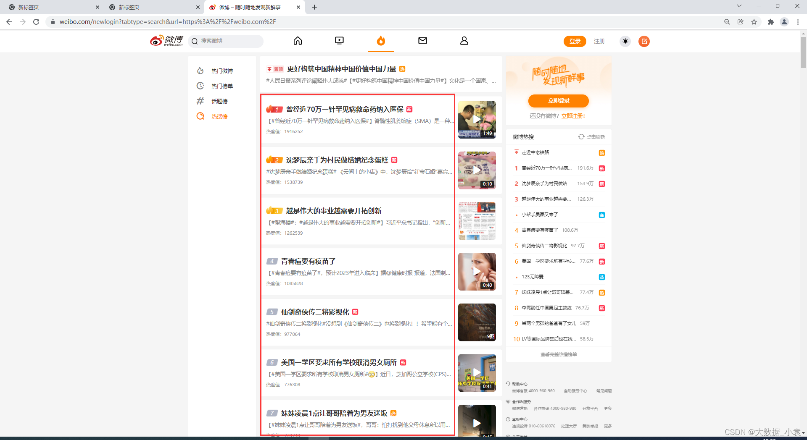Open the profile person icon
Image resolution: width=807 pixels, height=440 pixels.
464,41
